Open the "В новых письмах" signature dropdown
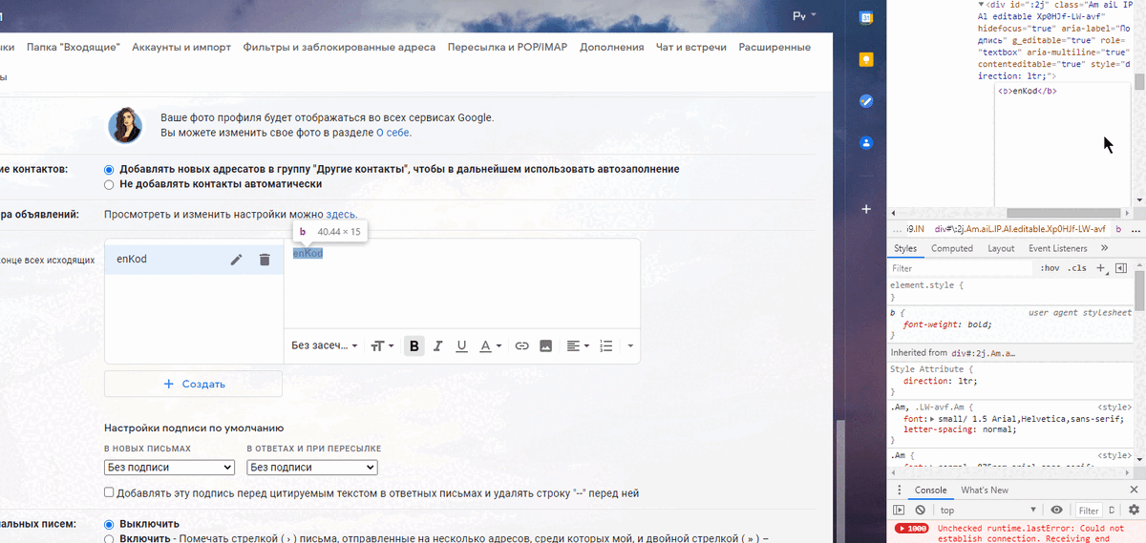 click(169, 468)
